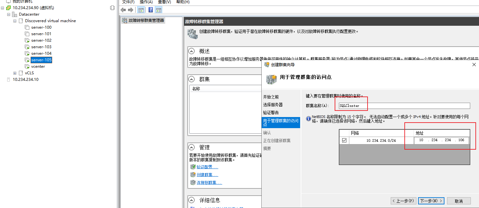
Task: Select server-100 in the VM tree
Action: click(x=41, y=27)
